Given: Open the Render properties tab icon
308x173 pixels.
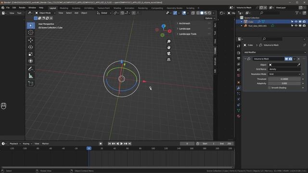Looking at the screenshot, I should (239, 53).
